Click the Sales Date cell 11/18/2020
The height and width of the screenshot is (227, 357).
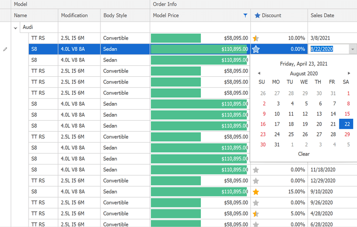click(332, 170)
